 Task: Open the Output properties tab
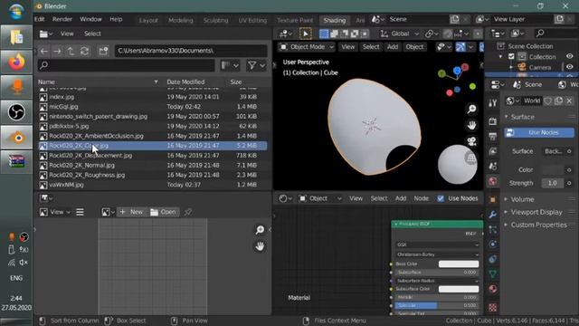coord(492,137)
